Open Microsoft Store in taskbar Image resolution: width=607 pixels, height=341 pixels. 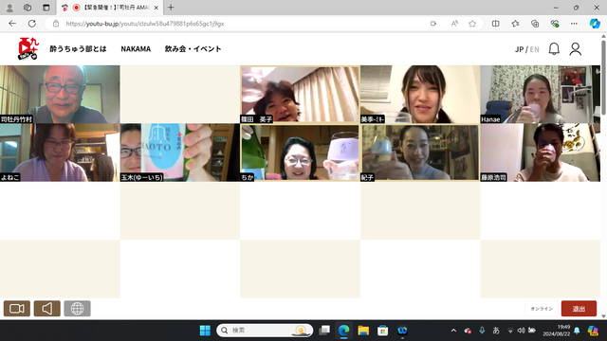pos(383,331)
